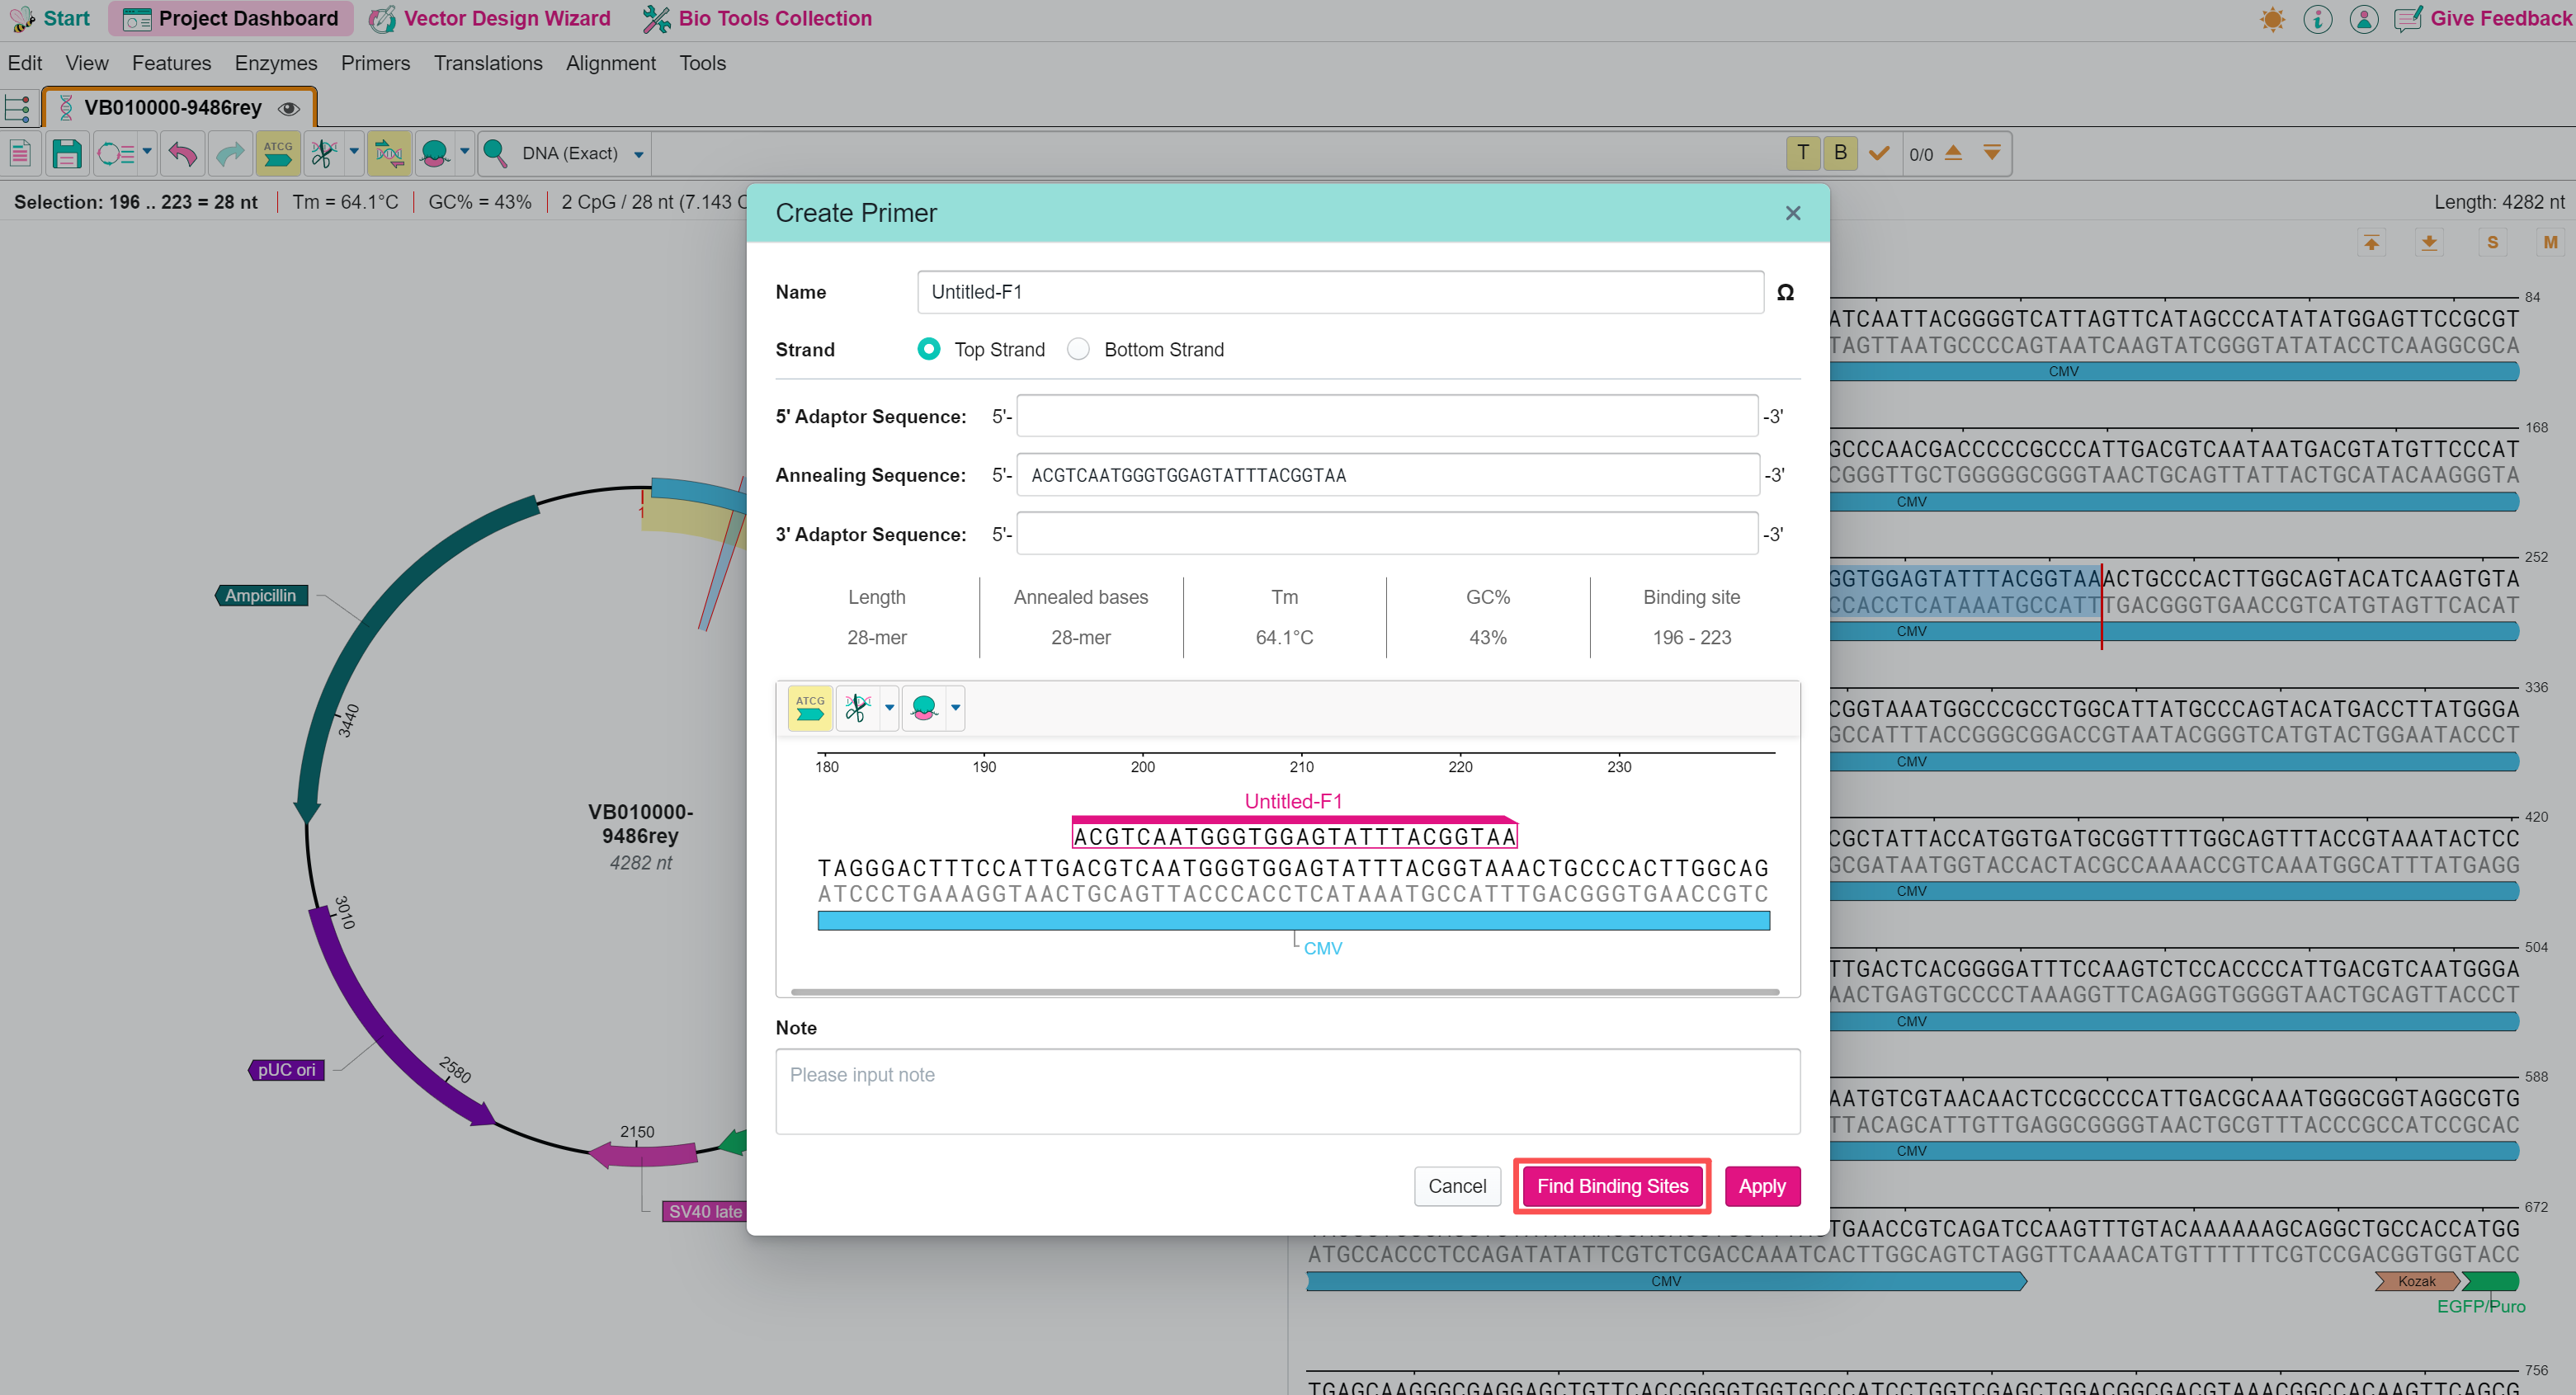Open the DNA (Exact) search type dropdown
Screen dimensions: 2576x1395
639,155
